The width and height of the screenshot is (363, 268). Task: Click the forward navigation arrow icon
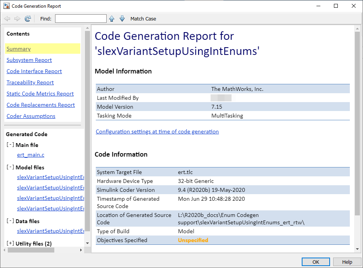click(17, 19)
